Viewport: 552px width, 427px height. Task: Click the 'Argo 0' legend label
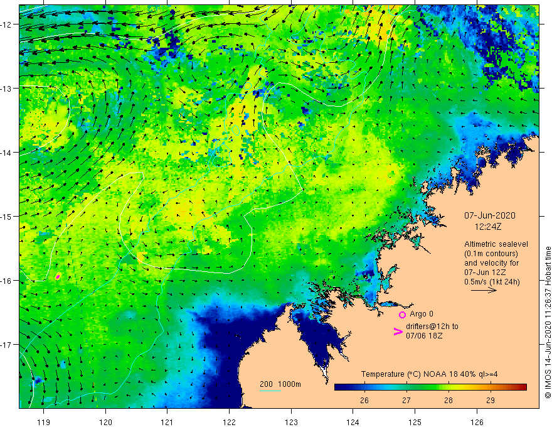pos(422,314)
